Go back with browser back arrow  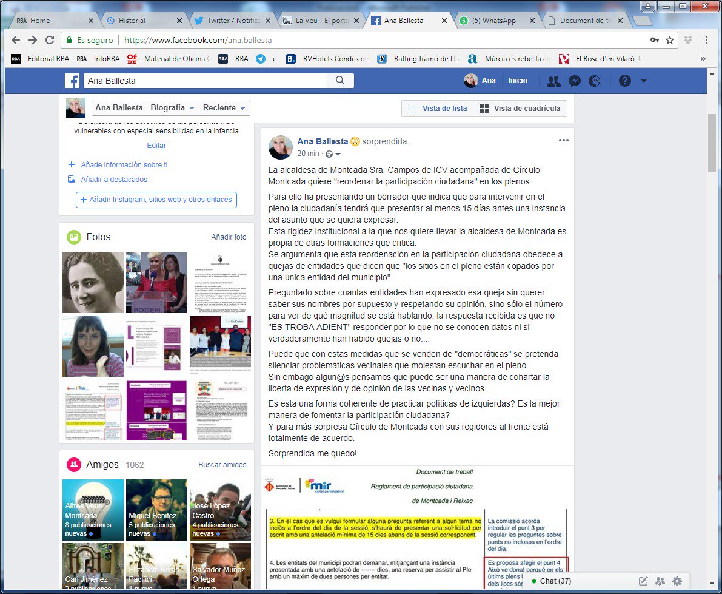point(16,40)
